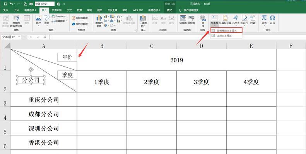Open the customize quick access toolbar arrow
Screen dimensions: 306x154
pos(64,4)
